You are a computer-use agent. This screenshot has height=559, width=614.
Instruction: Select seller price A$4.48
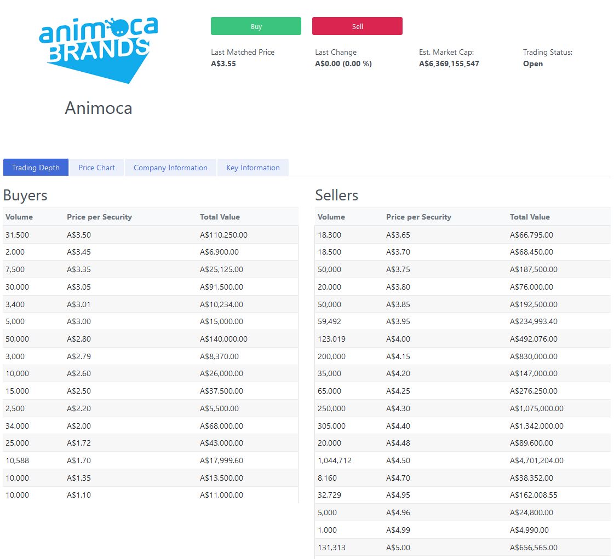[398, 443]
